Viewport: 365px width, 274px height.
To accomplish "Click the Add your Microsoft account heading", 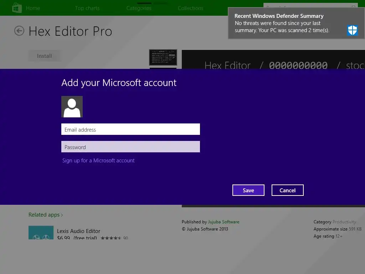I will click(x=119, y=83).
